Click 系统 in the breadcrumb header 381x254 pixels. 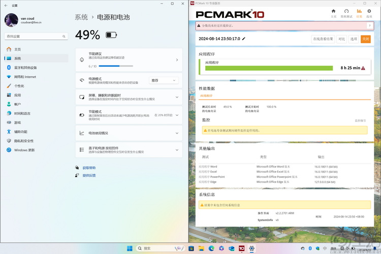[81, 17]
